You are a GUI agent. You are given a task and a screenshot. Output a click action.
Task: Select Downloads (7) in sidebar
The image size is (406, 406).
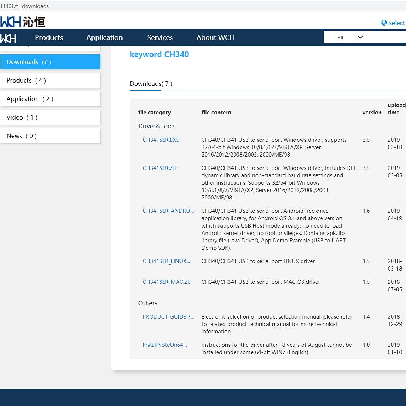click(50, 62)
